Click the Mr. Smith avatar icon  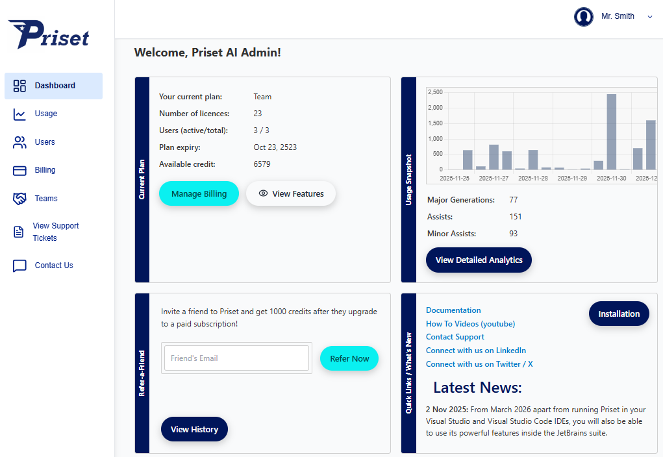coord(583,16)
